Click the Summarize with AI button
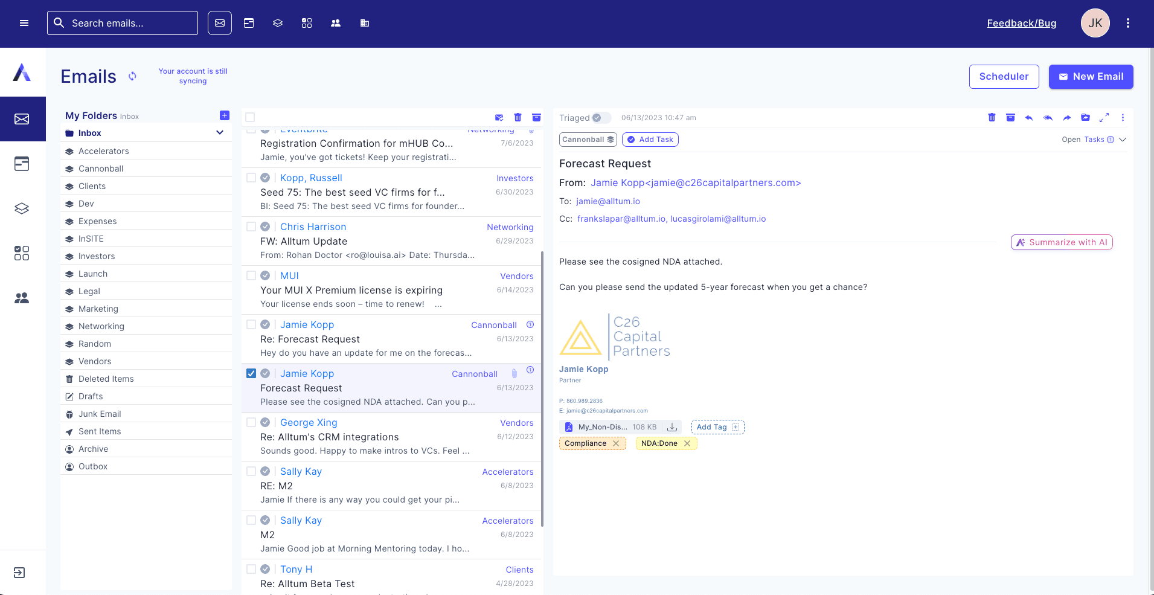This screenshot has width=1154, height=595. pos(1062,242)
